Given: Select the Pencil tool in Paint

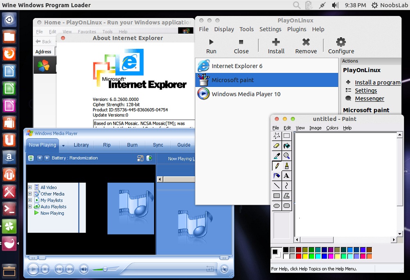Looking at the screenshot, I should point(277,166).
